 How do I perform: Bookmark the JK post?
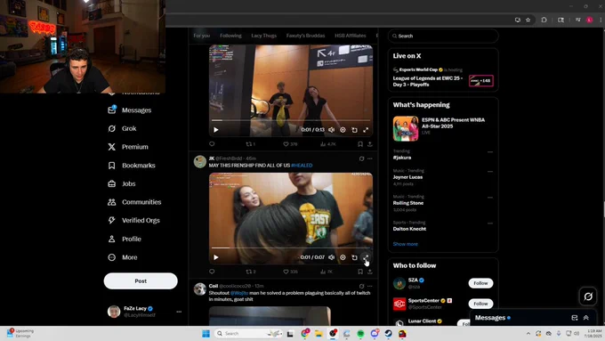click(x=360, y=272)
